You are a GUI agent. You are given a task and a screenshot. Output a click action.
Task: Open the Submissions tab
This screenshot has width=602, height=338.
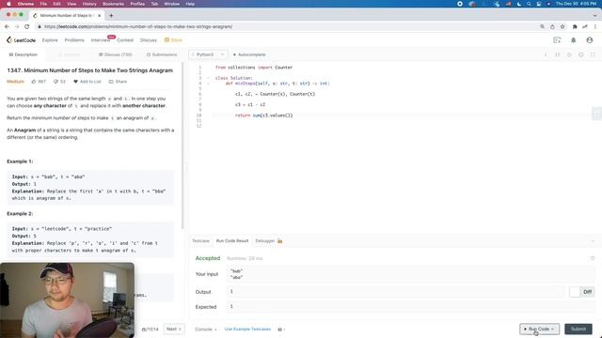pyautogui.click(x=162, y=54)
